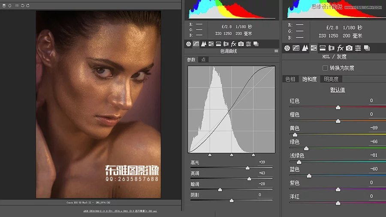Rotate image counterclockwise using top toolbar icon
Viewport: 386px width, 217px height.
point(22,6)
